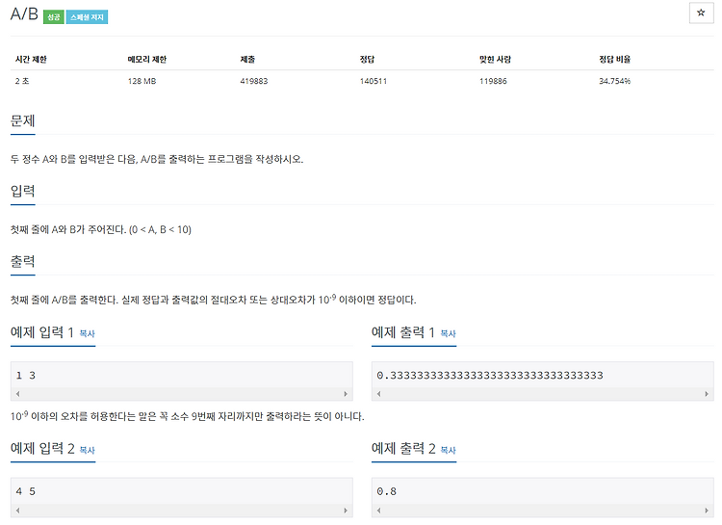Click the blue 스페셜 저지 badge
722x525 pixels.
tap(87, 17)
